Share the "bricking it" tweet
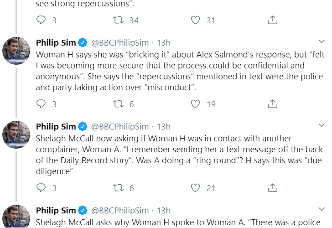332x228 pixels. pos(272,104)
